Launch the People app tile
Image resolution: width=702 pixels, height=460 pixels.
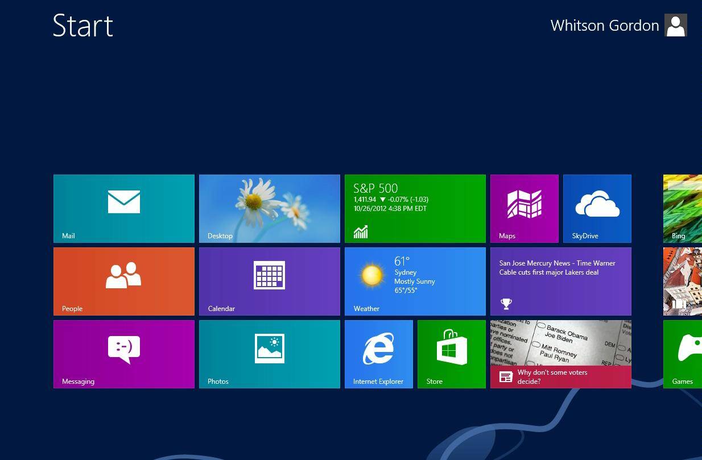click(x=123, y=281)
